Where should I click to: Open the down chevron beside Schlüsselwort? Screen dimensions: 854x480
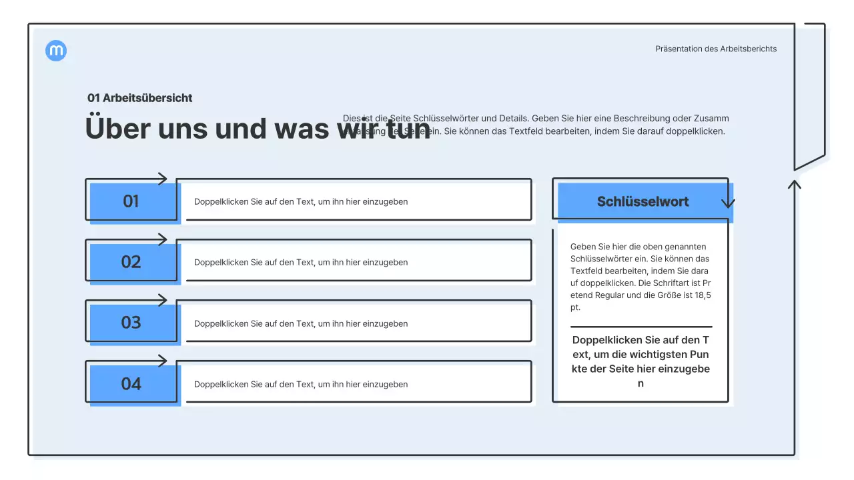click(729, 201)
